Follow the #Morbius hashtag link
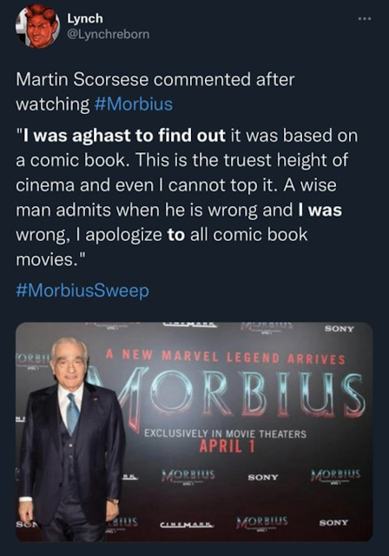The image size is (389, 556). pos(134,104)
